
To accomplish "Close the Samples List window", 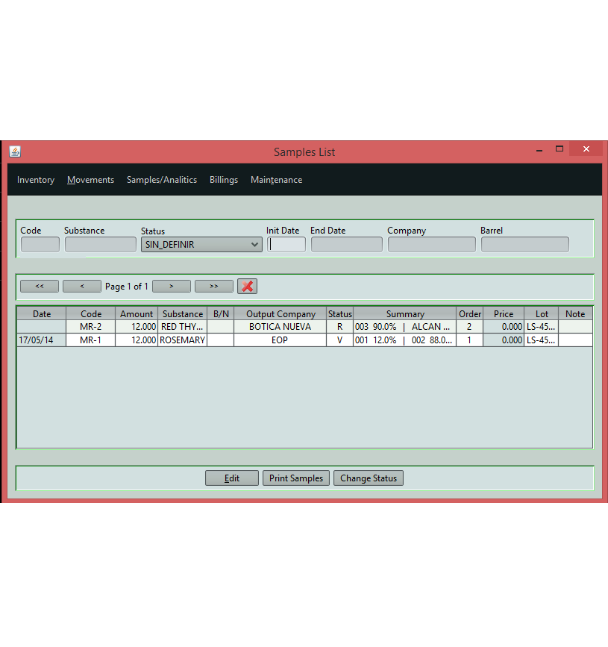I will (586, 149).
